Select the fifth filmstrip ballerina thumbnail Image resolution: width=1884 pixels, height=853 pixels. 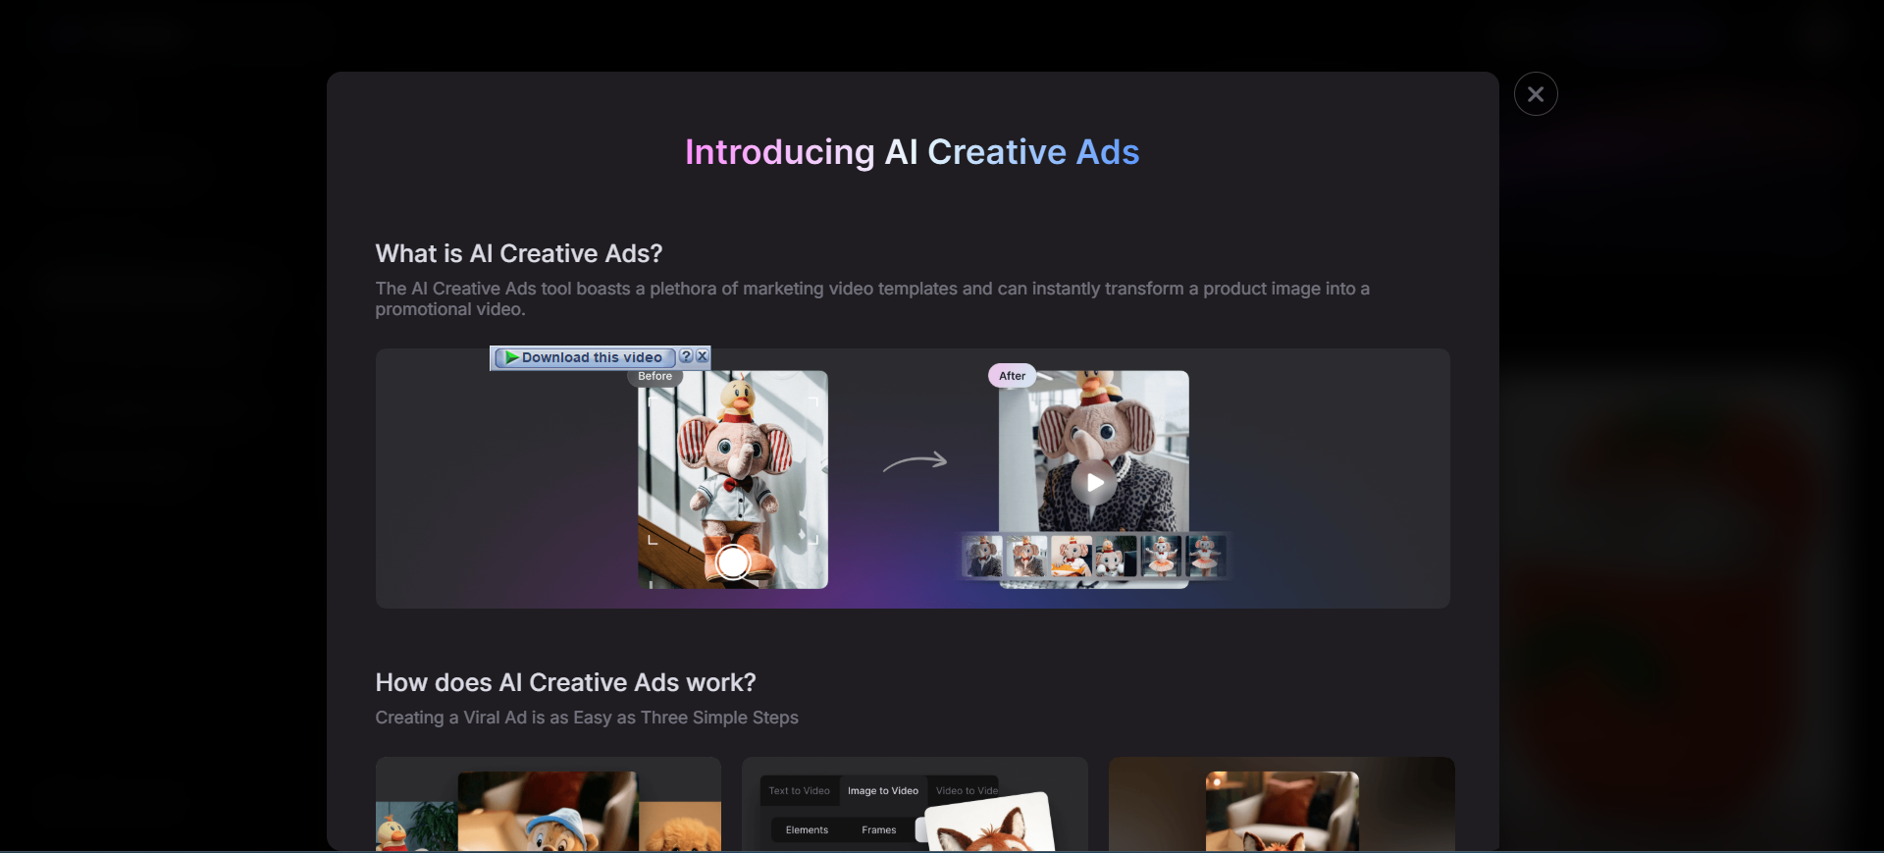(1161, 556)
